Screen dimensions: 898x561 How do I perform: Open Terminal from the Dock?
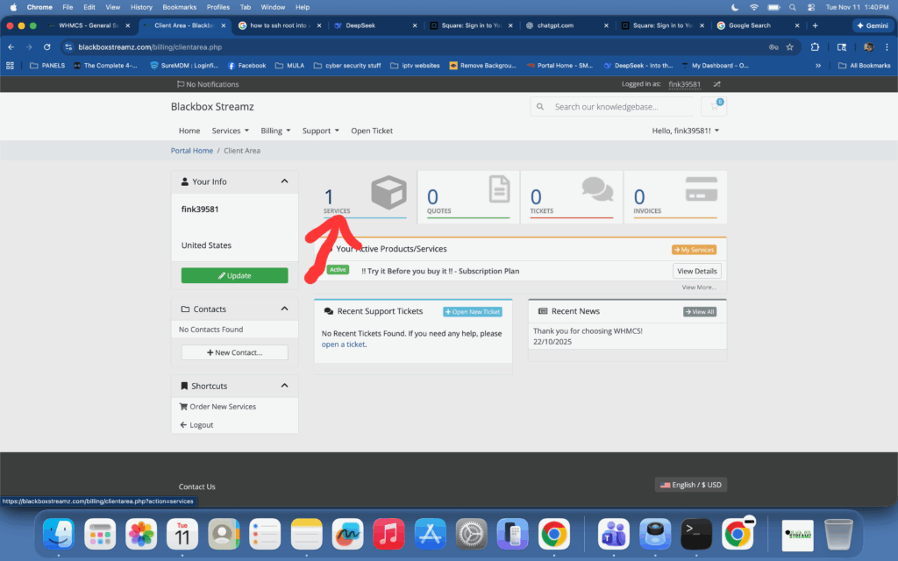click(695, 533)
